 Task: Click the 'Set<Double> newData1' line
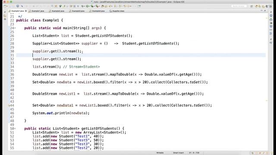[122, 105]
